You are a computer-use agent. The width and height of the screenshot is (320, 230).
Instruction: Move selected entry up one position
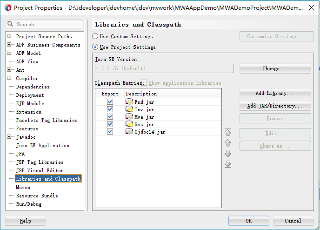click(x=228, y=143)
